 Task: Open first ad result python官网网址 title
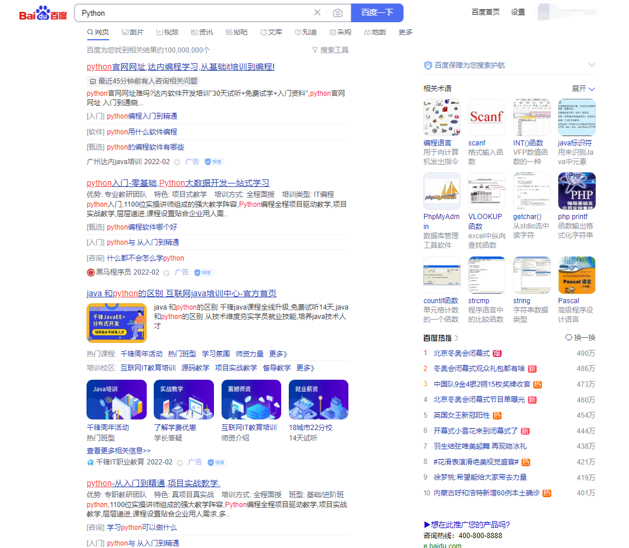point(181,67)
